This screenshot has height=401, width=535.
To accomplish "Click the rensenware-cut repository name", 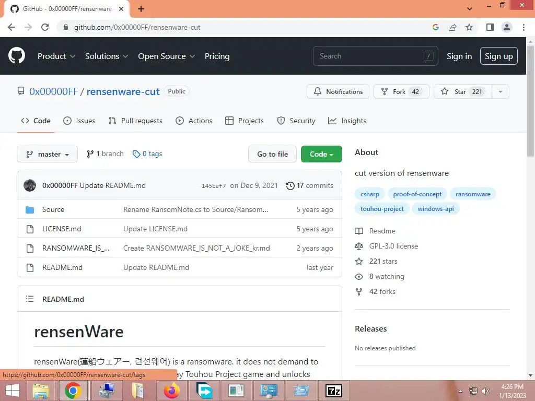I will click(123, 91).
